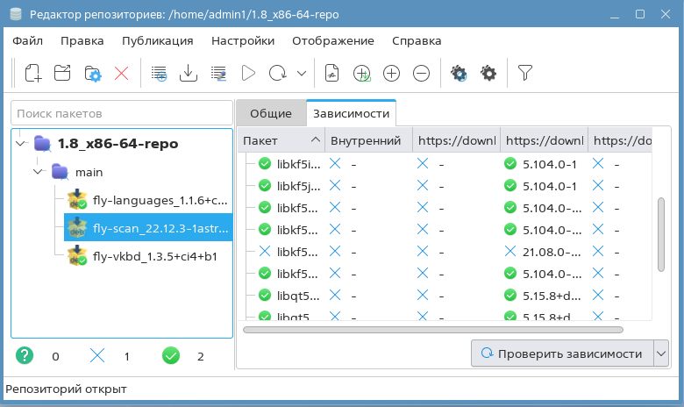This screenshot has height=407, width=684.
Task: Click the funnel filter toolbar icon
Action: [x=524, y=74]
